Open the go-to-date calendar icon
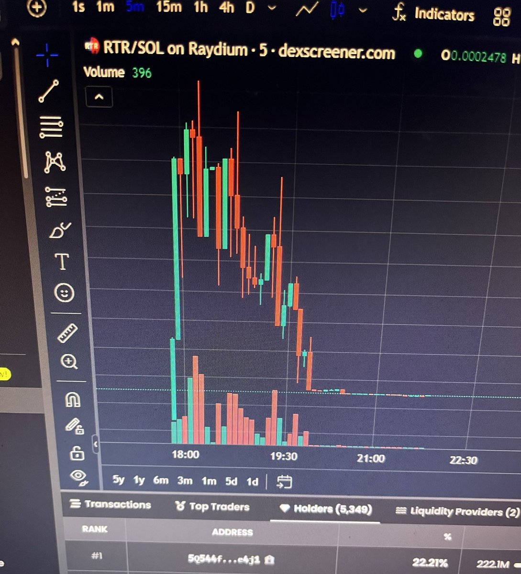521x574 pixels. click(284, 482)
